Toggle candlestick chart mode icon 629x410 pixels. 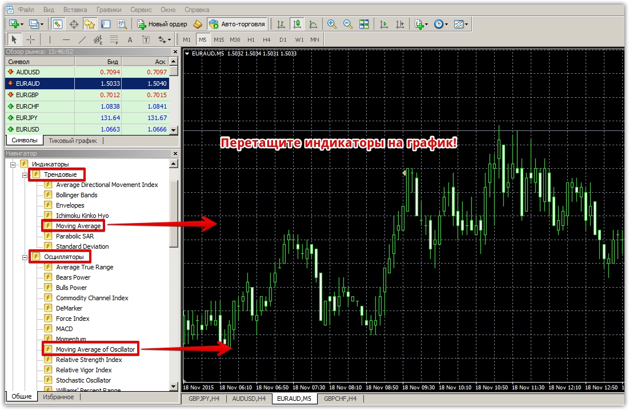(x=297, y=24)
